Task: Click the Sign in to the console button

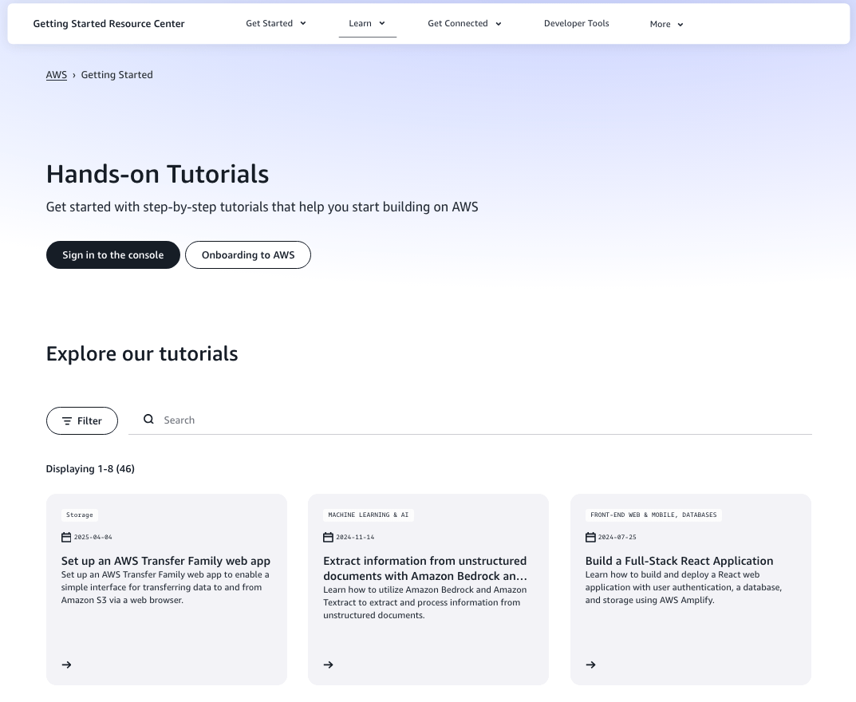Action: (x=113, y=255)
